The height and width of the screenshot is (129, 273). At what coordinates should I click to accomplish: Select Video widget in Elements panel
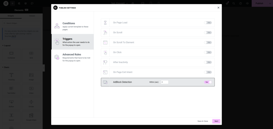(x=31, y=90)
